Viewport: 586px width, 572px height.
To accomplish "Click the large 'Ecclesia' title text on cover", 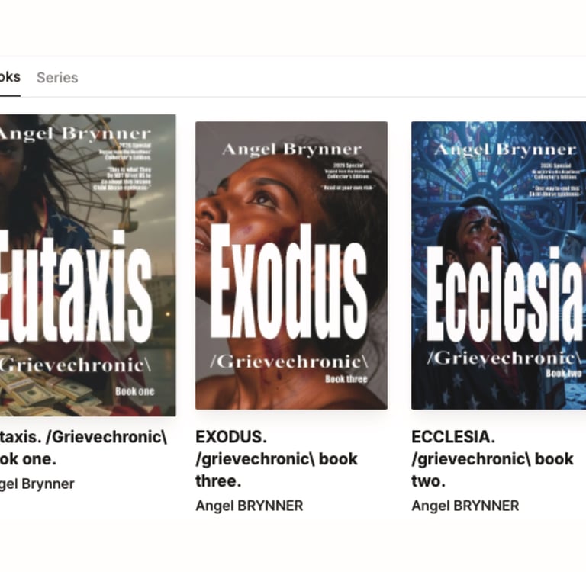I will [x=504, y=294].
